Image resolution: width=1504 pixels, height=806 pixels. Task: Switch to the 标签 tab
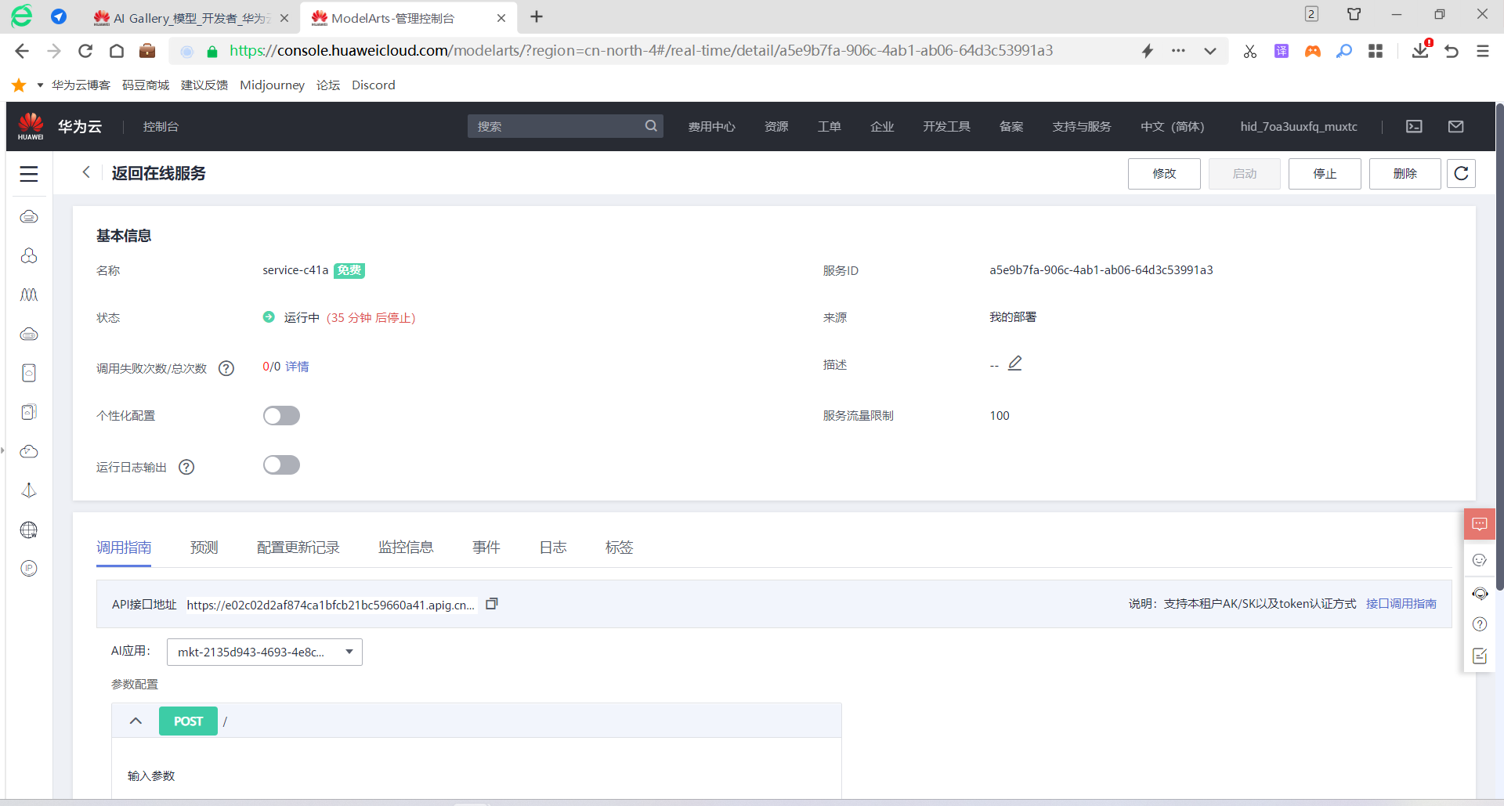(x=620, y=548)
